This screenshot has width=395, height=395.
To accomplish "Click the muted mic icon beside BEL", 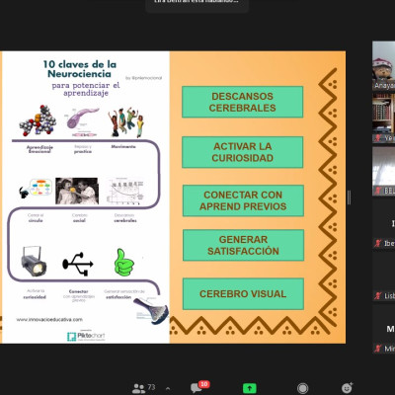I will pyautogui.click(x=378, y=191).
